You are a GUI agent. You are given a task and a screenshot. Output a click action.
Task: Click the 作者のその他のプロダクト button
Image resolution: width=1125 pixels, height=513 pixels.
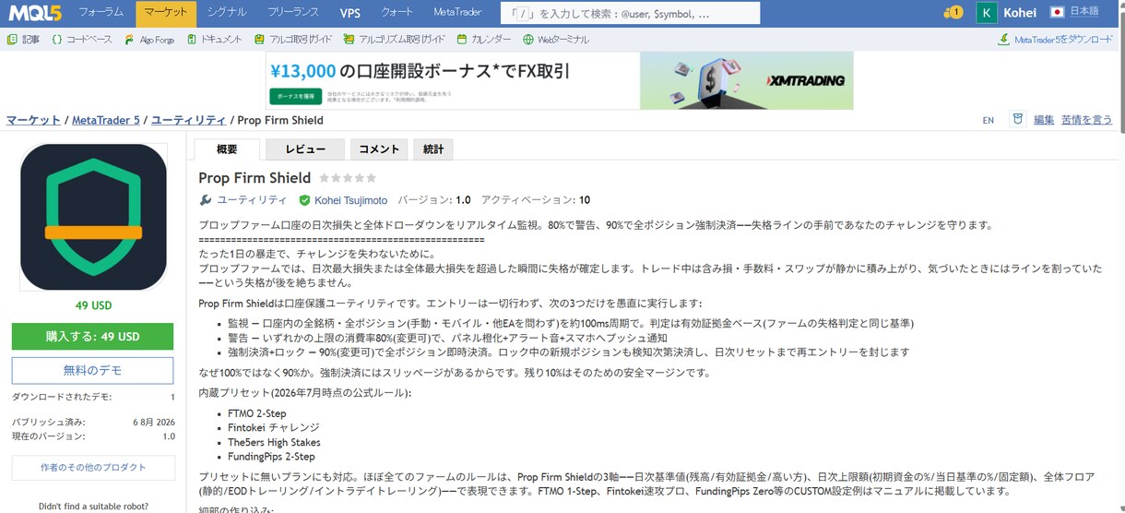pyautogui.click(x=92, y=468)
